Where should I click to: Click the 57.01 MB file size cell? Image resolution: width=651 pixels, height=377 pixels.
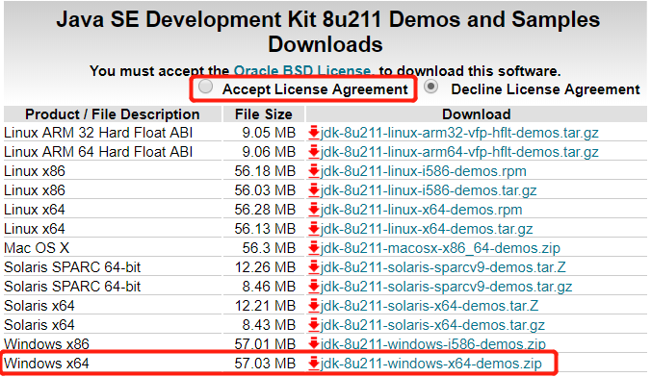265,344
